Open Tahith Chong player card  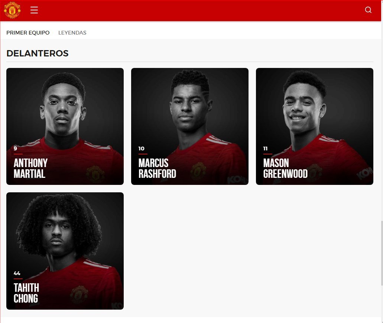coord(65,251)
